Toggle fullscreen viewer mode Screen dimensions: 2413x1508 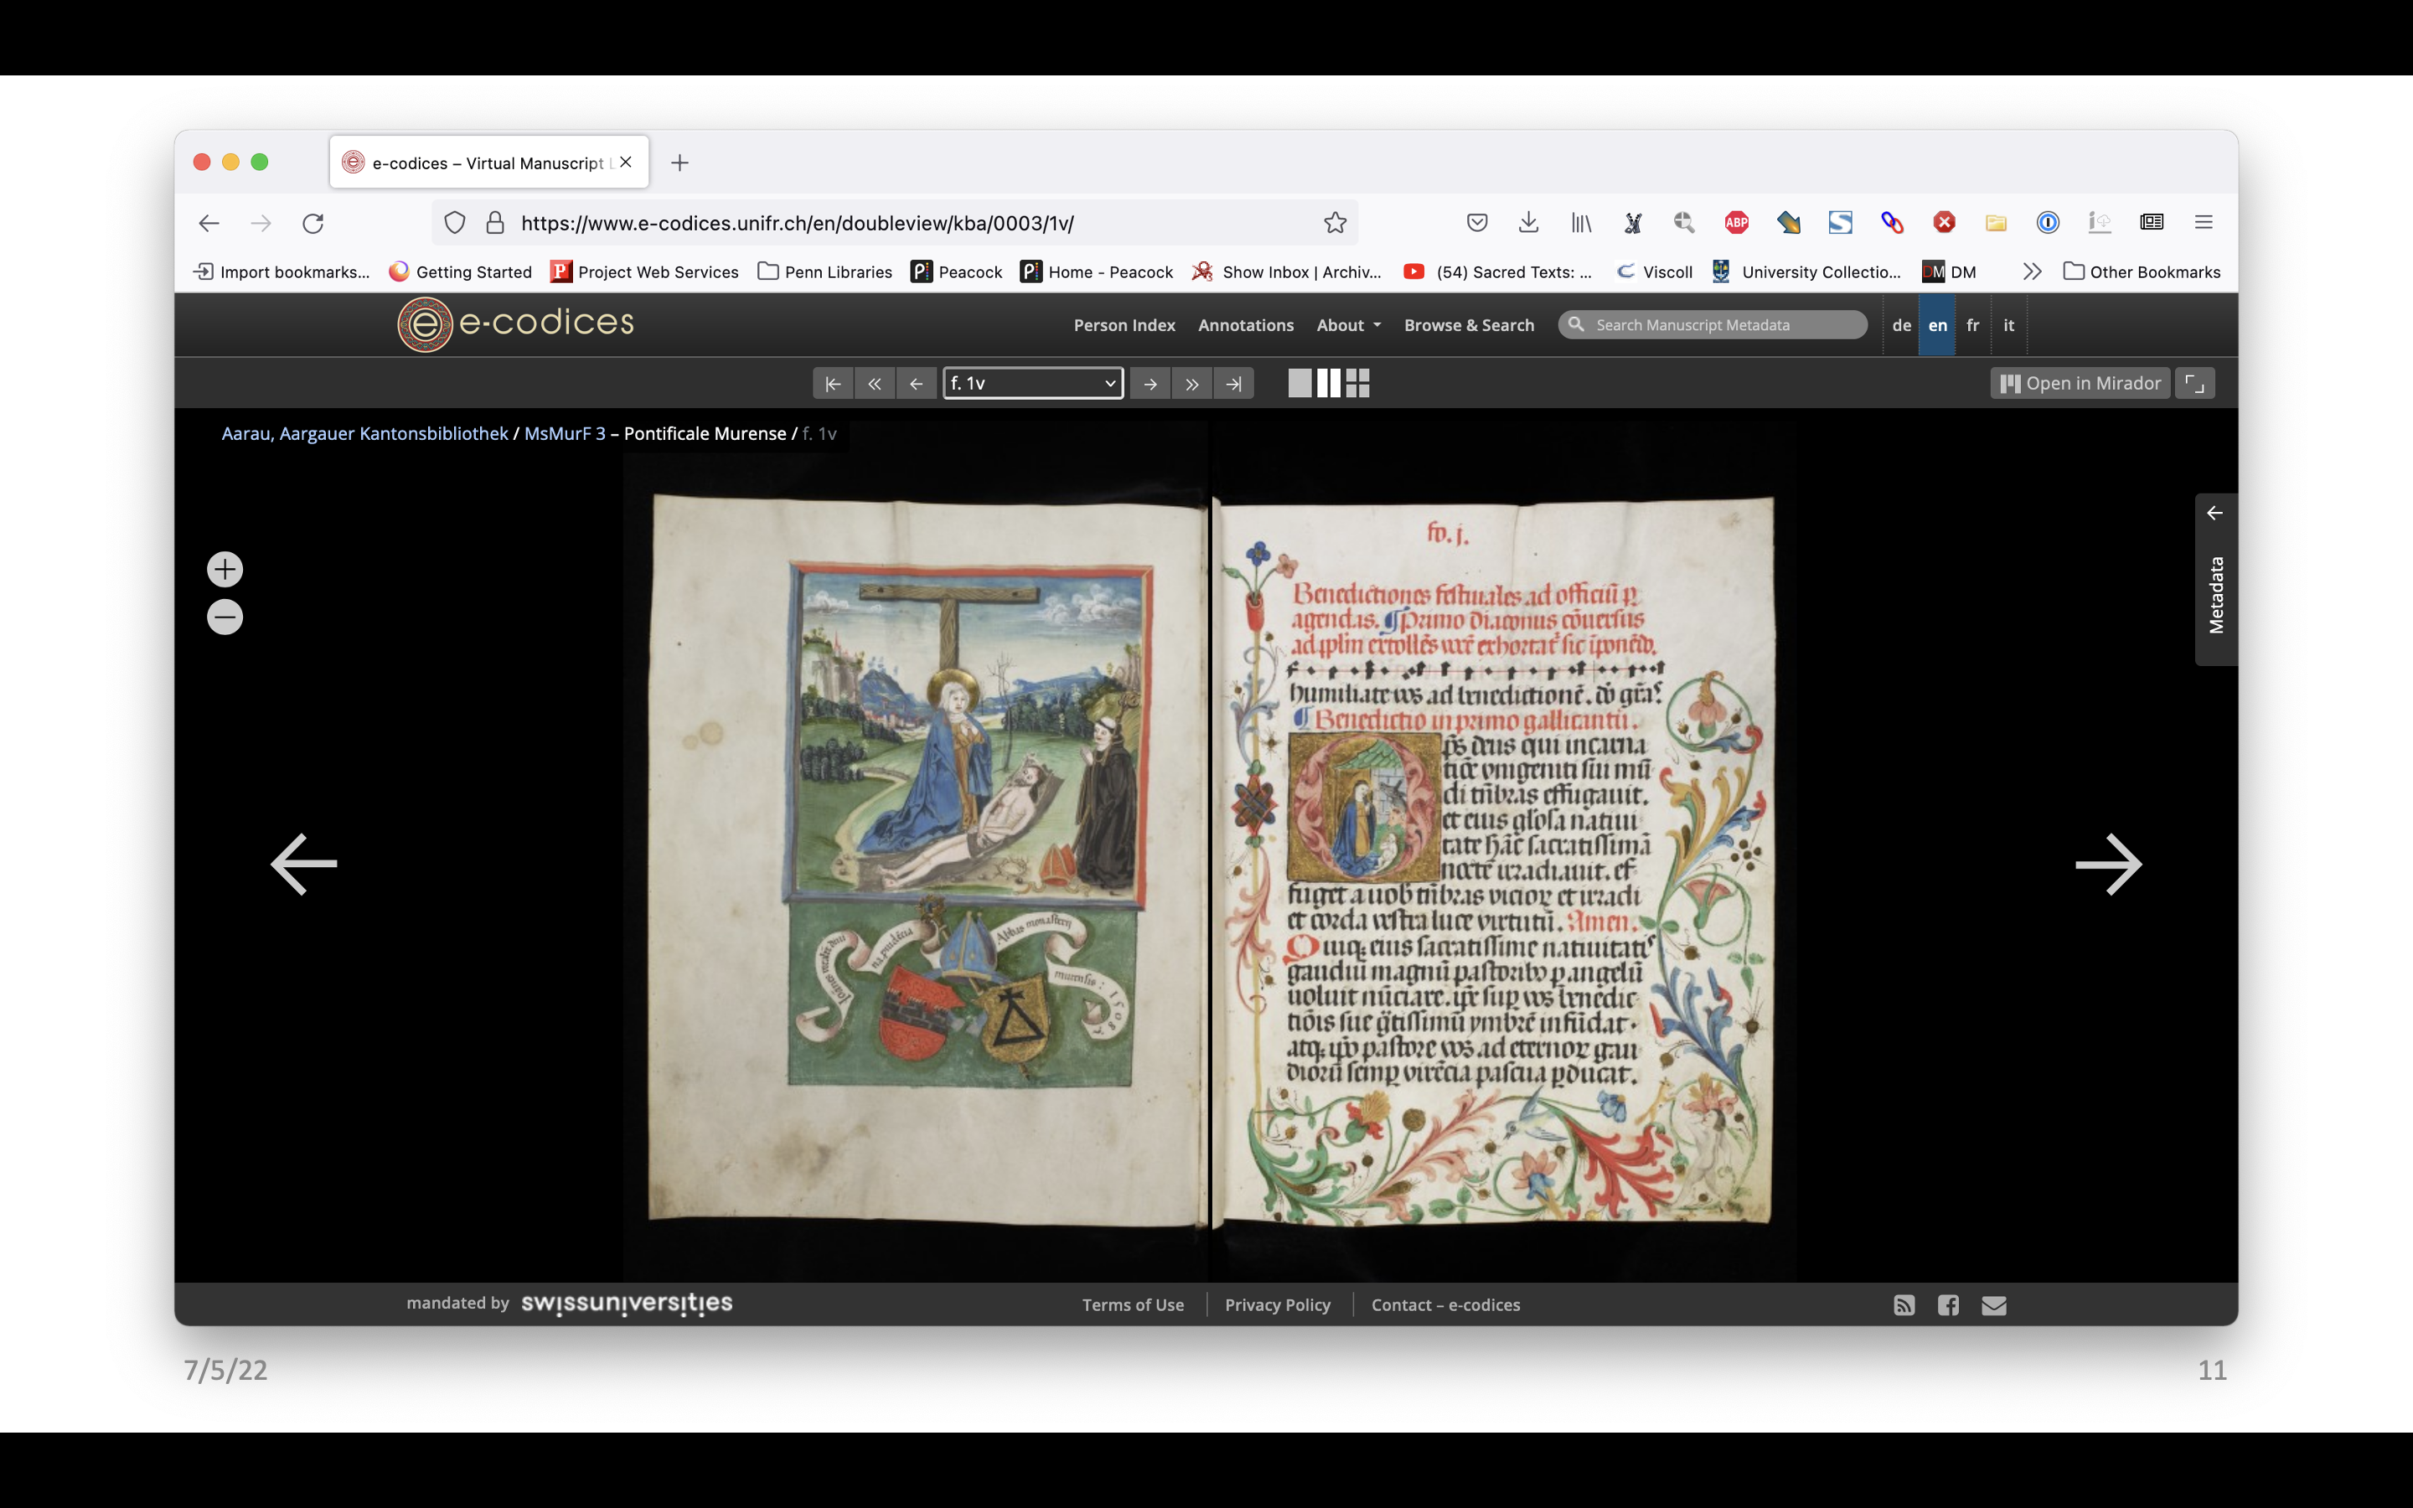[2194, 383]
